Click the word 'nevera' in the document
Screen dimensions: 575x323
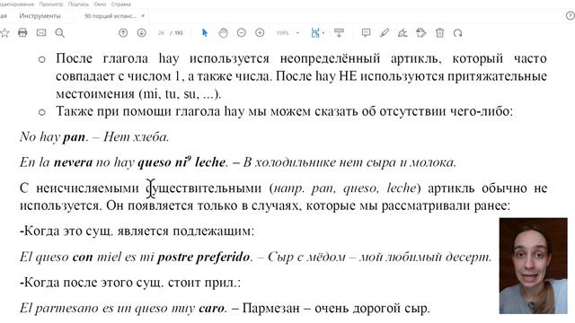[73, 162]
